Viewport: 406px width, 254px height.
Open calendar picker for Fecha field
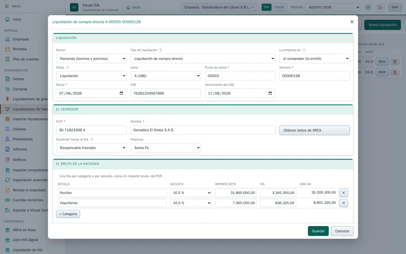121,93
